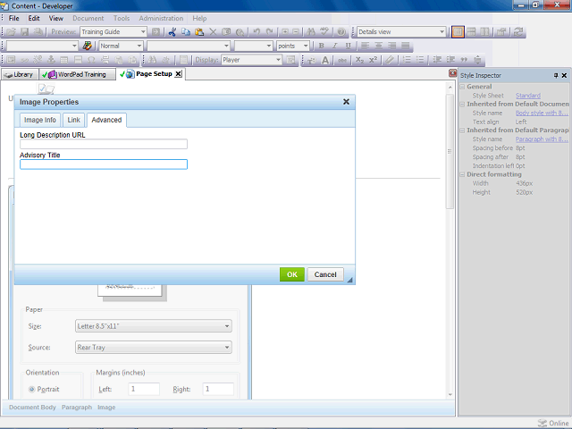This screenshot has width=572, height=429.
Task: Click the block quote icon
Action: pyautogui.click(x=464, y=60)
